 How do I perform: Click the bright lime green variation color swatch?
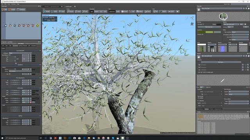click(209, 32)
